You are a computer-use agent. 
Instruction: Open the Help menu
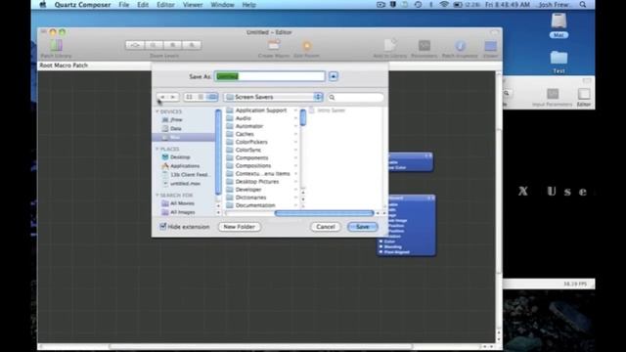[248, 5]
